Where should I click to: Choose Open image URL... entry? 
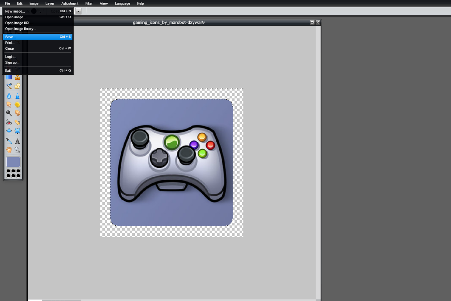pos(38,23)
